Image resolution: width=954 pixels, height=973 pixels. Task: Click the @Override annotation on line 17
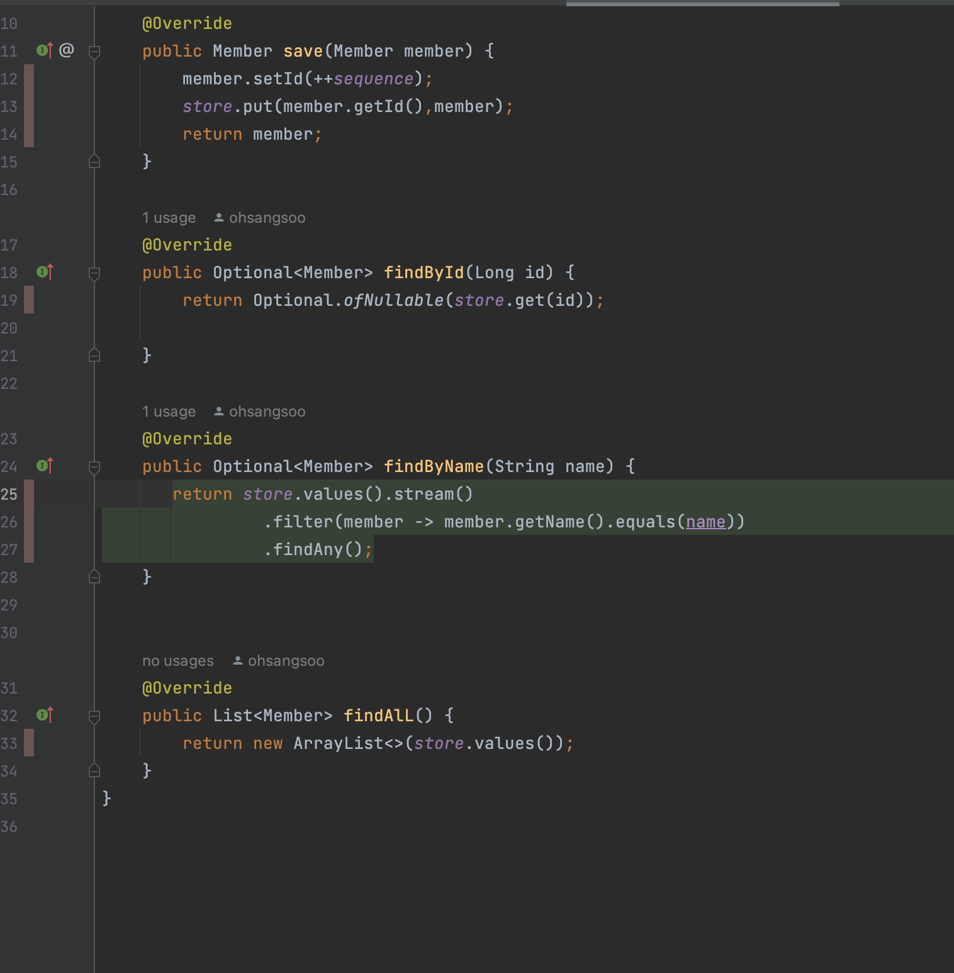(x=187, y=245)
